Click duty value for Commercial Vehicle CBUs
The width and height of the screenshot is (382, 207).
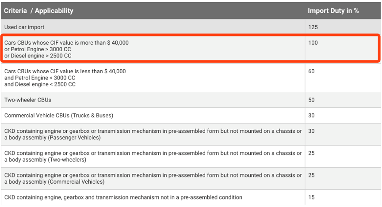point(311,116)
